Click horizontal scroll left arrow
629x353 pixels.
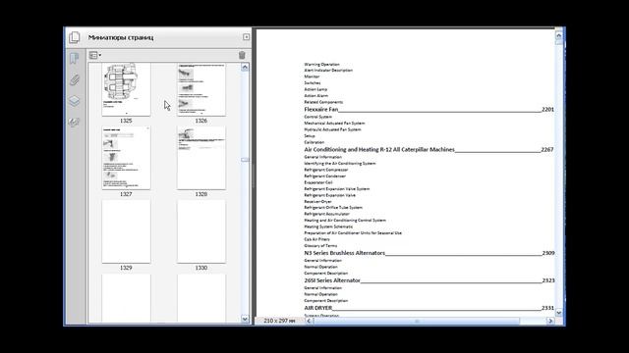[309, 321]
